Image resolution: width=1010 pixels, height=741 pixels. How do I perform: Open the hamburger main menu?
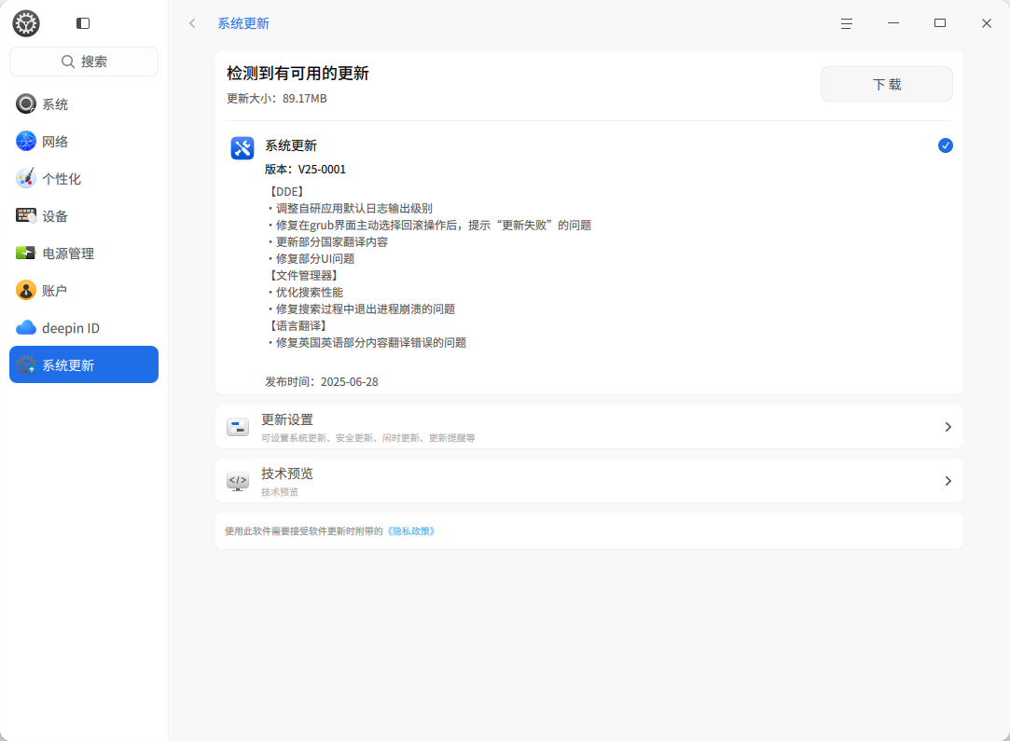847,24
